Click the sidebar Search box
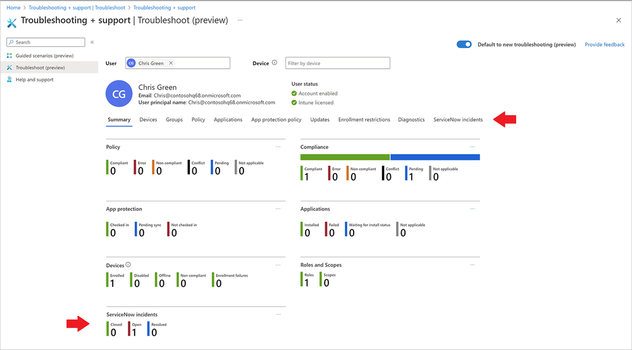The image size is (632, 350). (46, 42)
